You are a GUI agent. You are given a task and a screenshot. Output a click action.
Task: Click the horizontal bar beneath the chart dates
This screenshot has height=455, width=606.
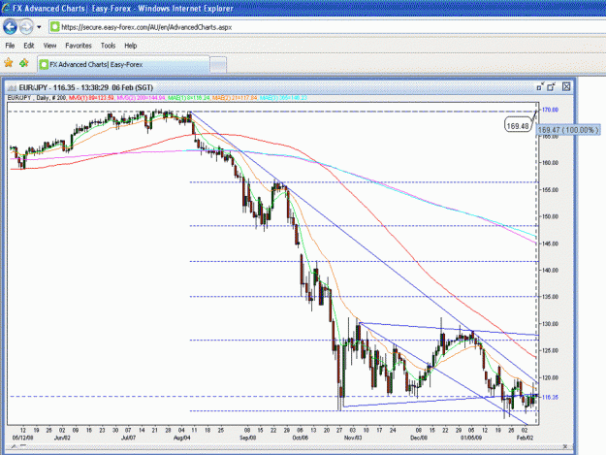289,446
